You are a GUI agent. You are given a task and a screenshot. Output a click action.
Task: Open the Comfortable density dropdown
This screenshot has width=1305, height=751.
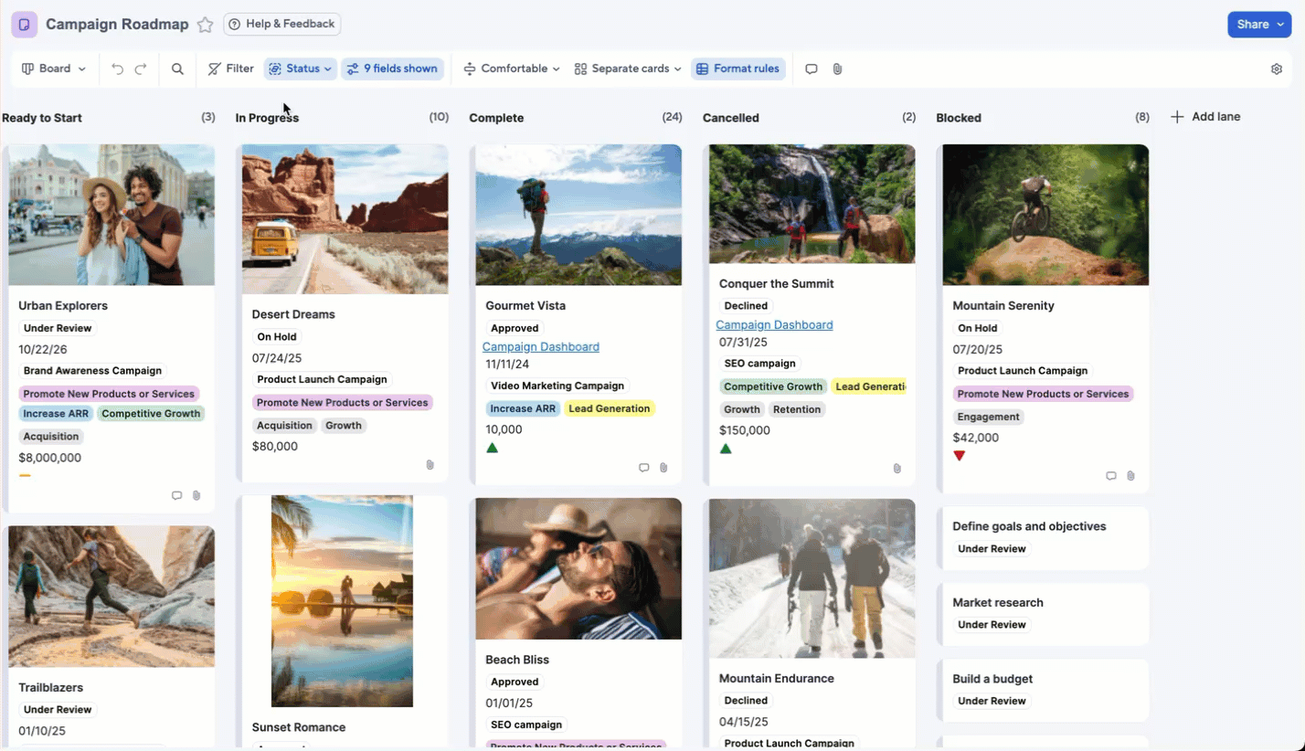(x=511, y=69)
